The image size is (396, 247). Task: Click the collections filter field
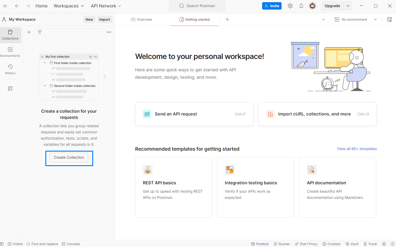tap(69, 32)
